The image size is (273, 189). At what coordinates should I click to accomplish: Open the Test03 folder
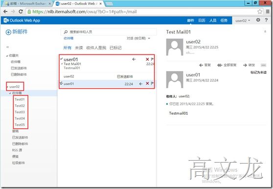tap(20, 112)
